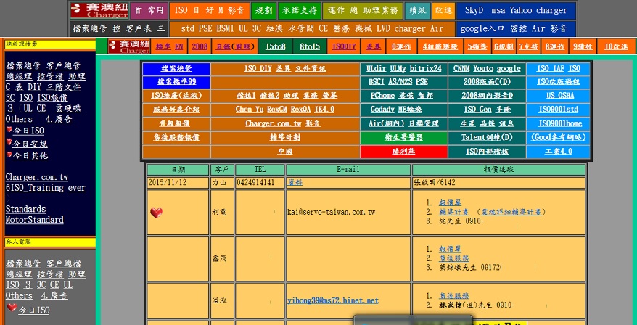Open the Air(網內) link
The image size is (637, 325).
pos(387,123)
